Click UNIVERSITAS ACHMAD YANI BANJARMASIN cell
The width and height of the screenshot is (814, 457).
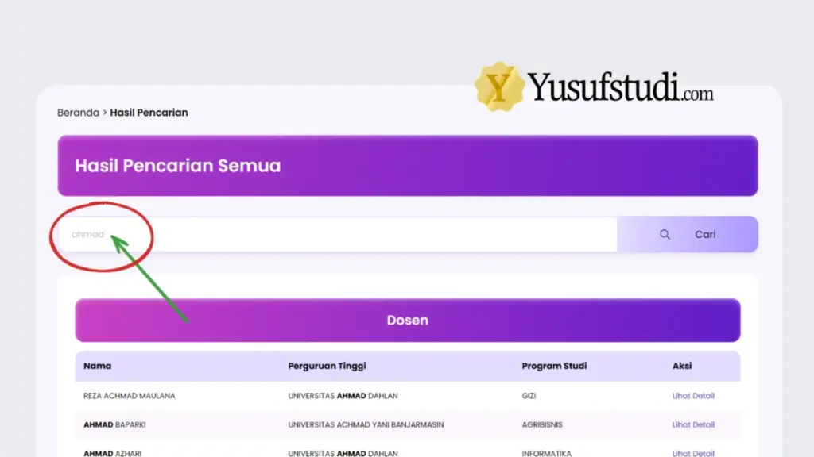point(366,425)
